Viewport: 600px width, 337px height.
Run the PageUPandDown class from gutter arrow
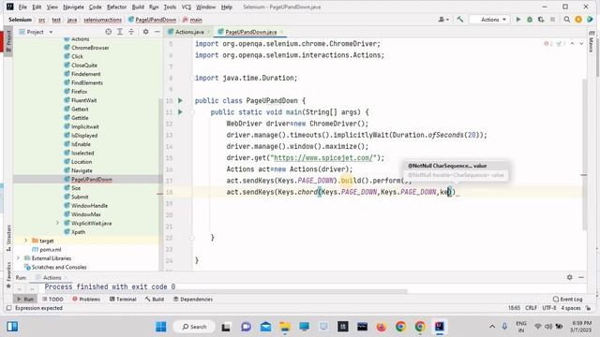pos(180,100)
